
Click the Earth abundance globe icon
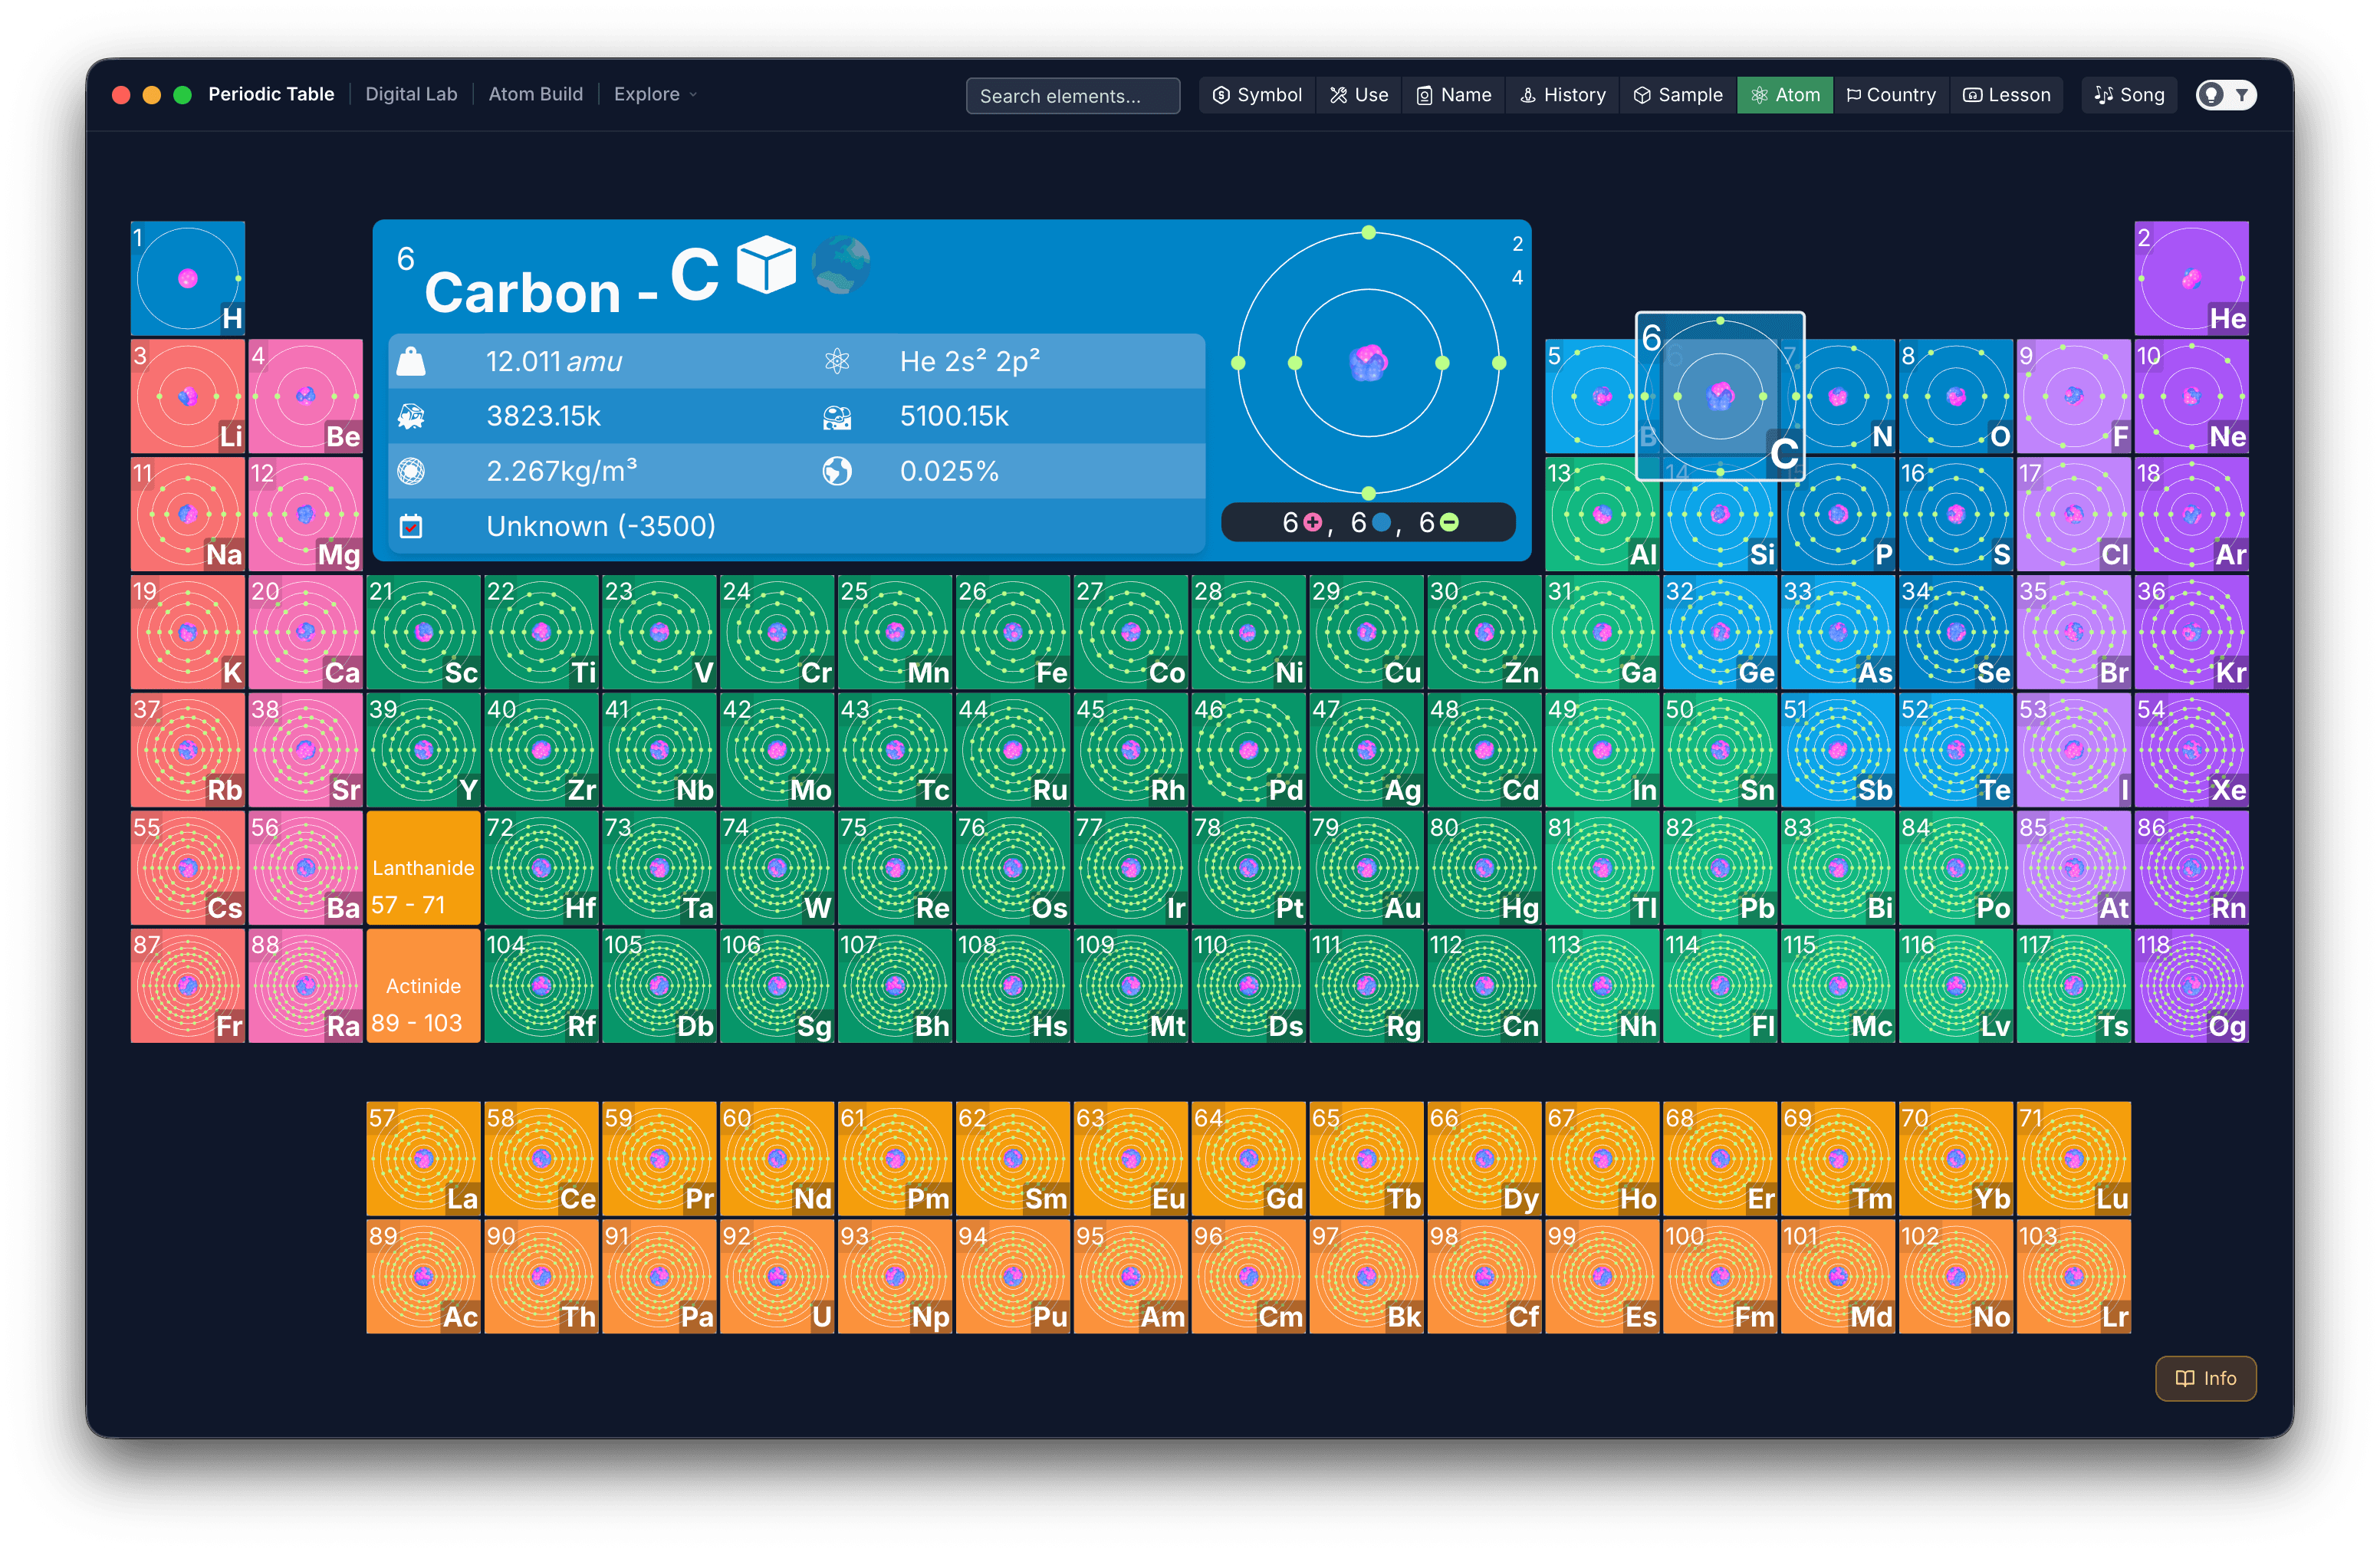coord(837,471)
